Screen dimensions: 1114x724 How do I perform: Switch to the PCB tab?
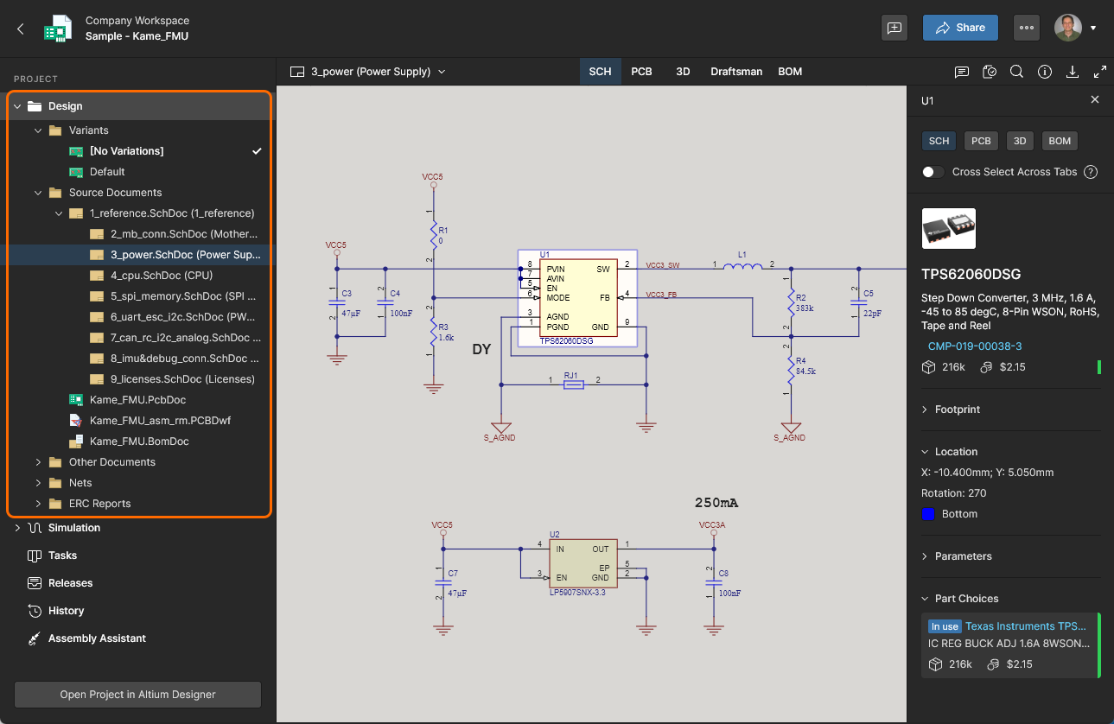pos(641,72)
